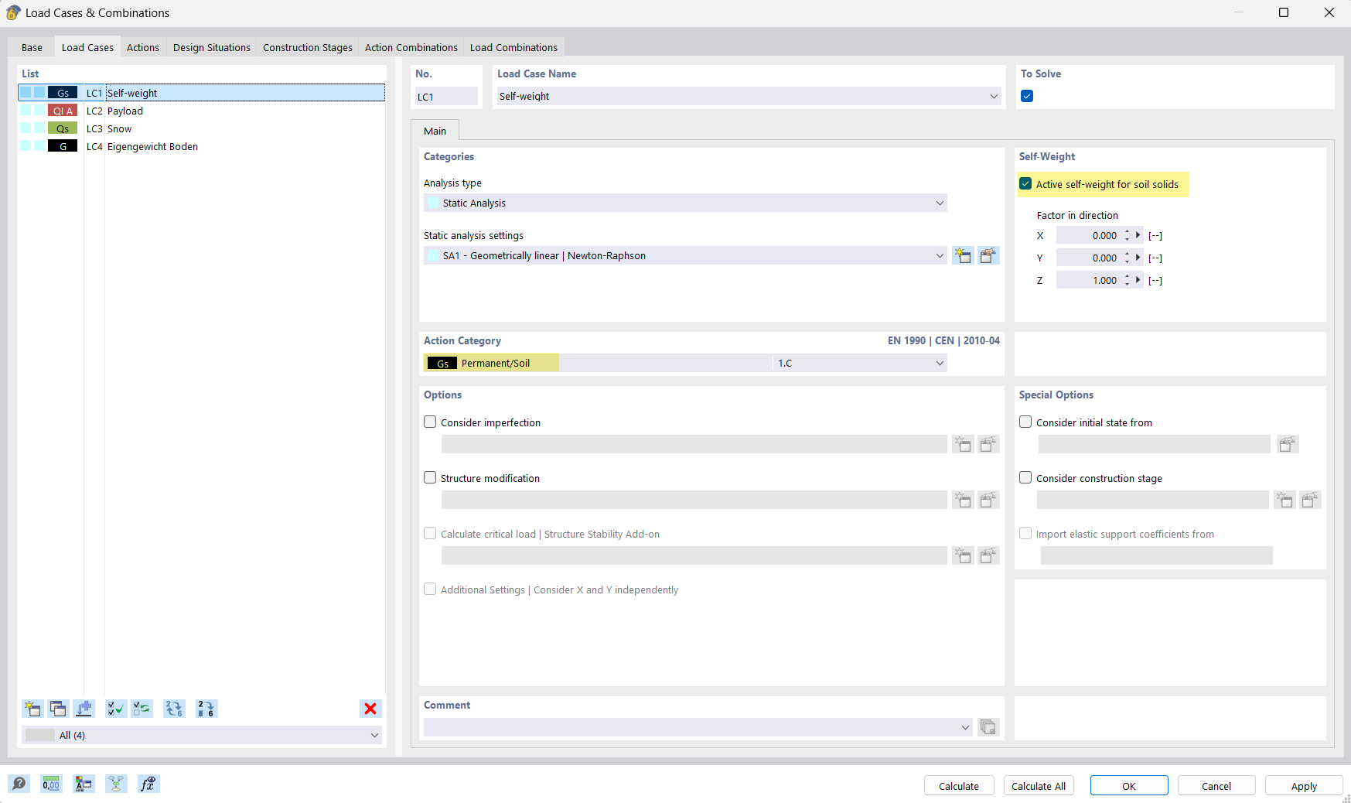Click the Calculate button
Screen dimensions: 1351x803
pos(959,786)
